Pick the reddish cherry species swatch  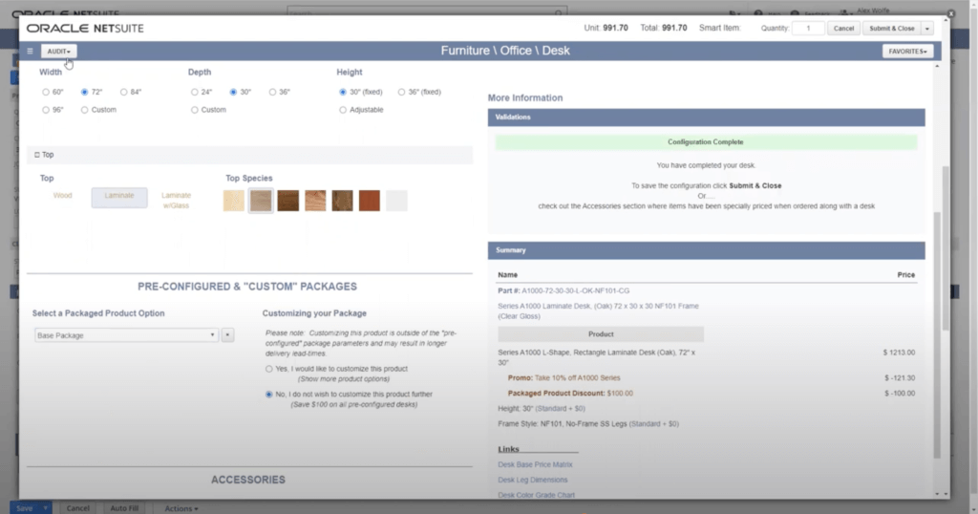coord(370,200)
